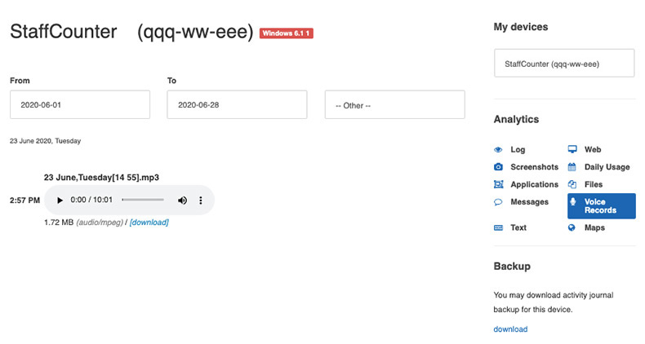645x344 pixels.
Task: Click the keyboard icon beside Text
Action: [498, 227]
